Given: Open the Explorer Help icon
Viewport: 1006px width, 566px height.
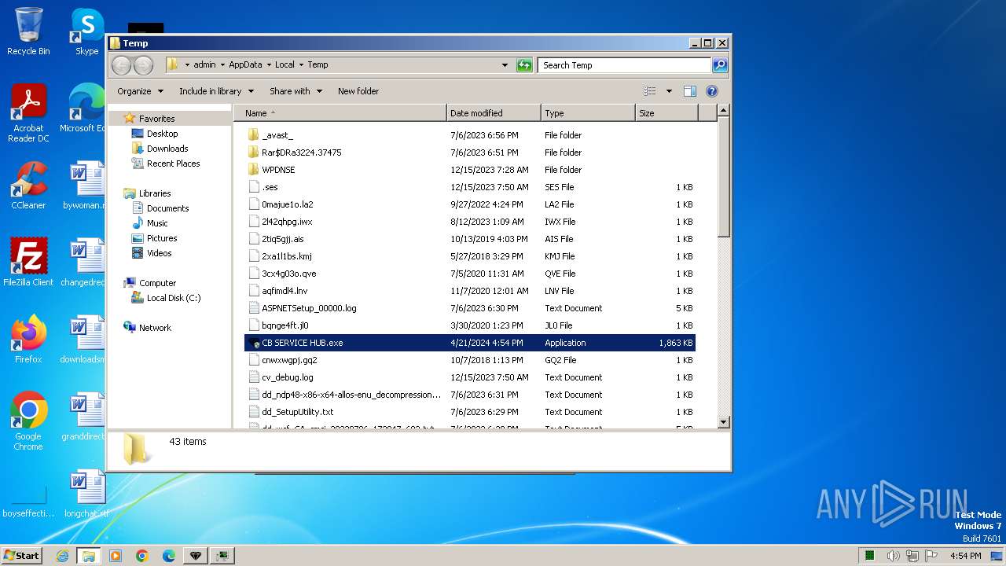Looking at the screenshot, I should pyautogui.click(x=712, y=91).
